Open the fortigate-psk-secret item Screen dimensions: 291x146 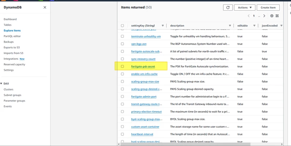(x=143, y=66)
